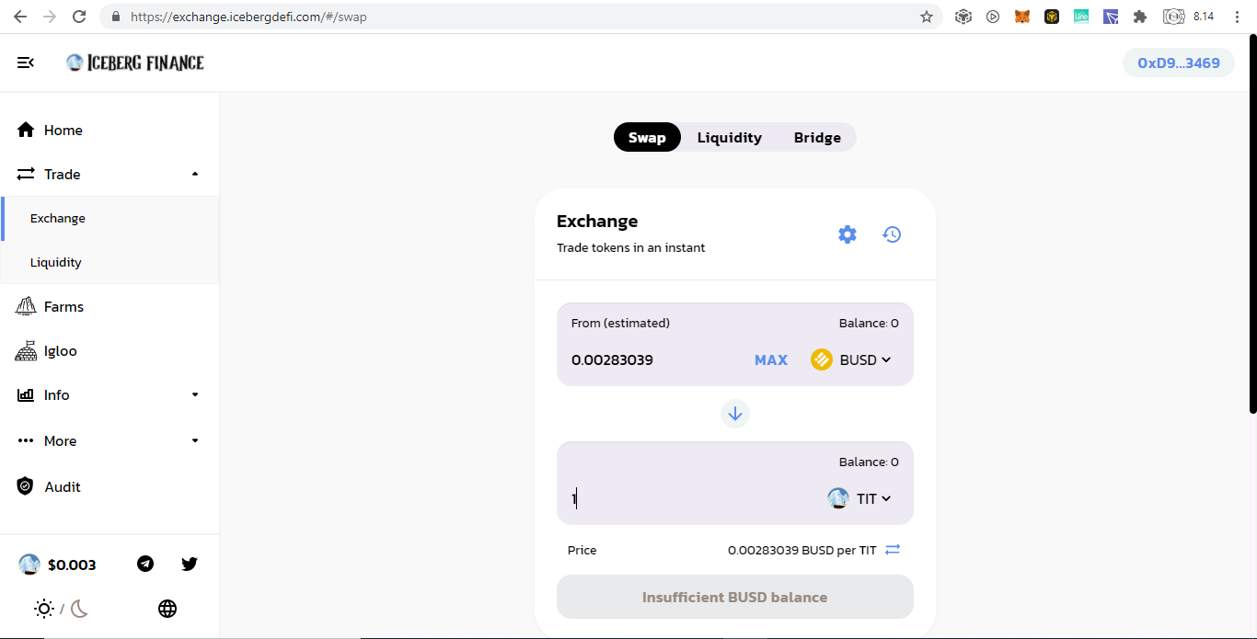
Task: Click the teal extension icon
Action: pyautogui.click(x=1081, y=17)
